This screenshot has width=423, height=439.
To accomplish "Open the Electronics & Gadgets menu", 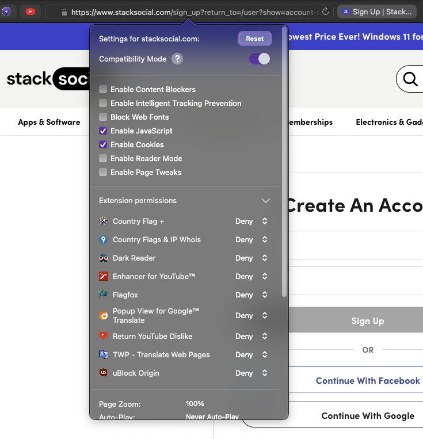I will [x=390, y=122].
